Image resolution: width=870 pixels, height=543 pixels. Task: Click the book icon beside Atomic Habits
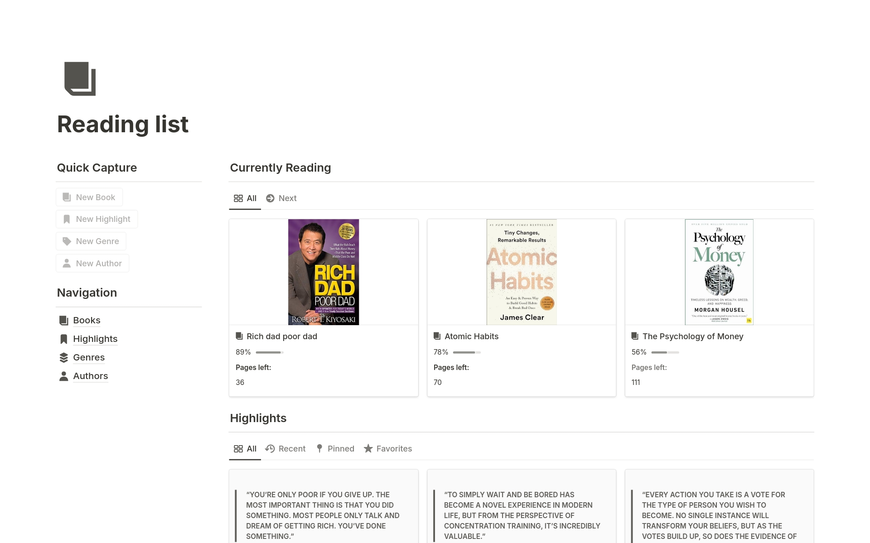437,336
